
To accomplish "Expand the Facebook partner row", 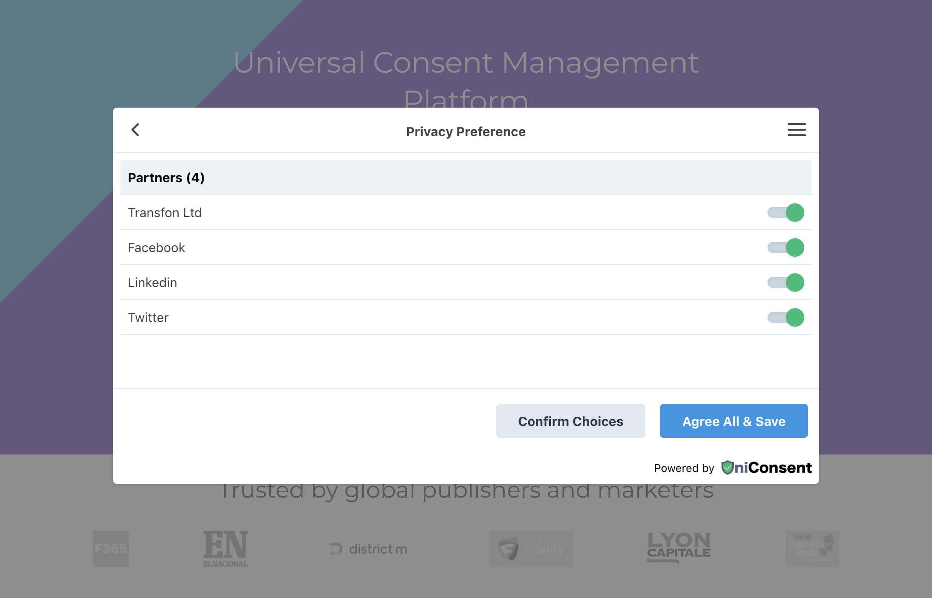I will pyautogui.click(x=156, y=247).
